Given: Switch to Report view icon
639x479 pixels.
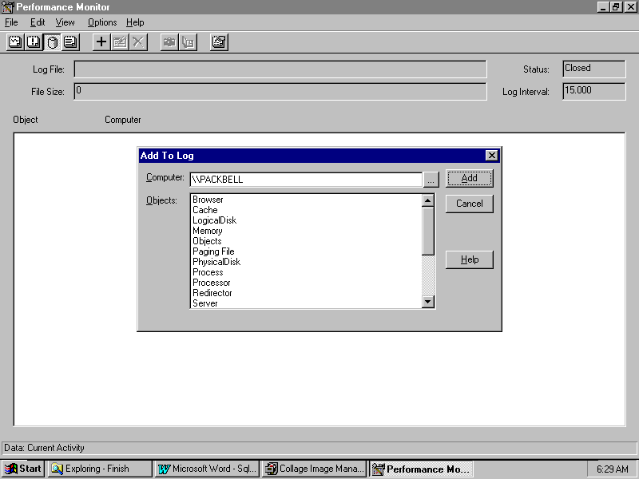Looking at the screenshot, I should click(x=70, y=42).
